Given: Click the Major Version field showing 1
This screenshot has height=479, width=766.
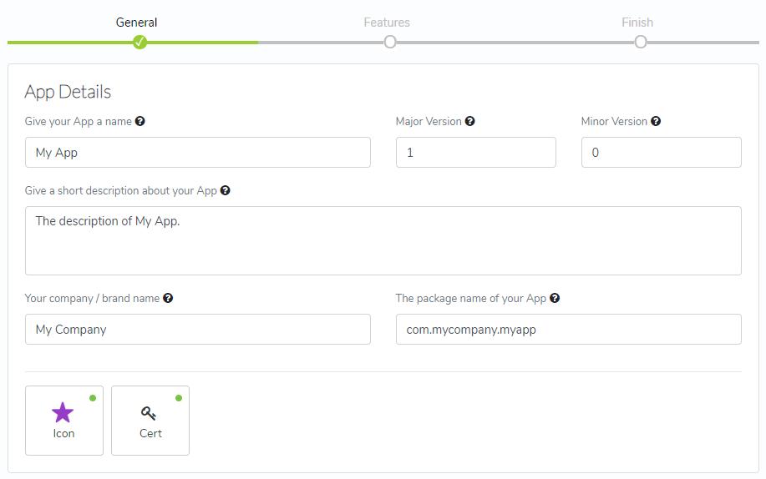Looking at the screenshot, I should point(476,153).
